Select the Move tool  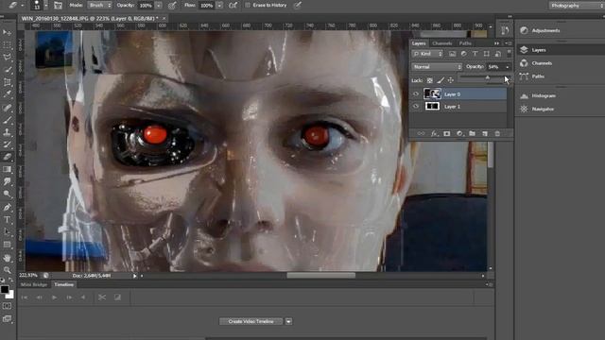pyautogui.click(x=7, y=32)
